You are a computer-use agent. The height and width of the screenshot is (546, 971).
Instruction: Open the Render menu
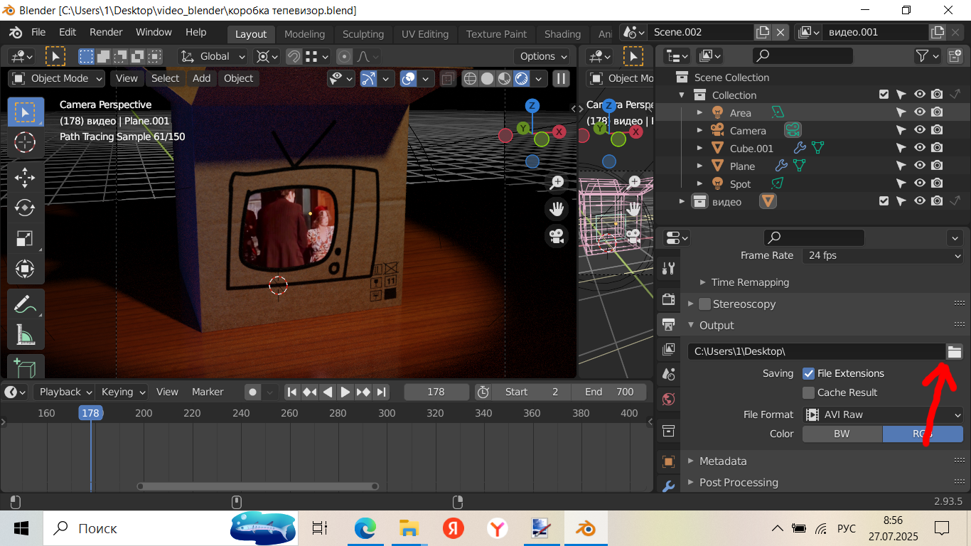[106, 33]
